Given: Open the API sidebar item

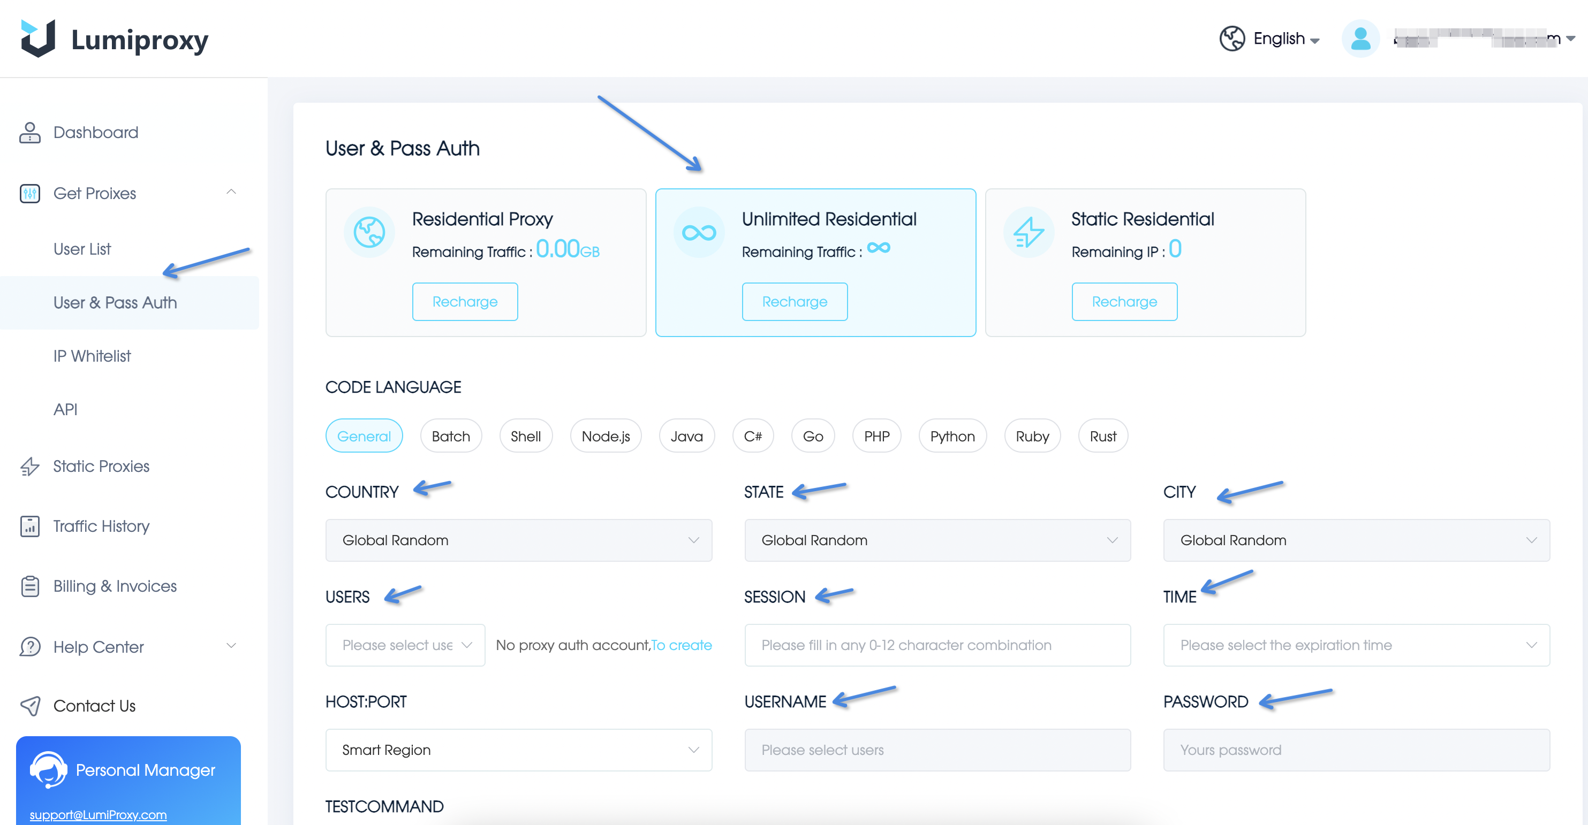Looking at the screenshot, I should pyautogui.click(x=65, y=410).
